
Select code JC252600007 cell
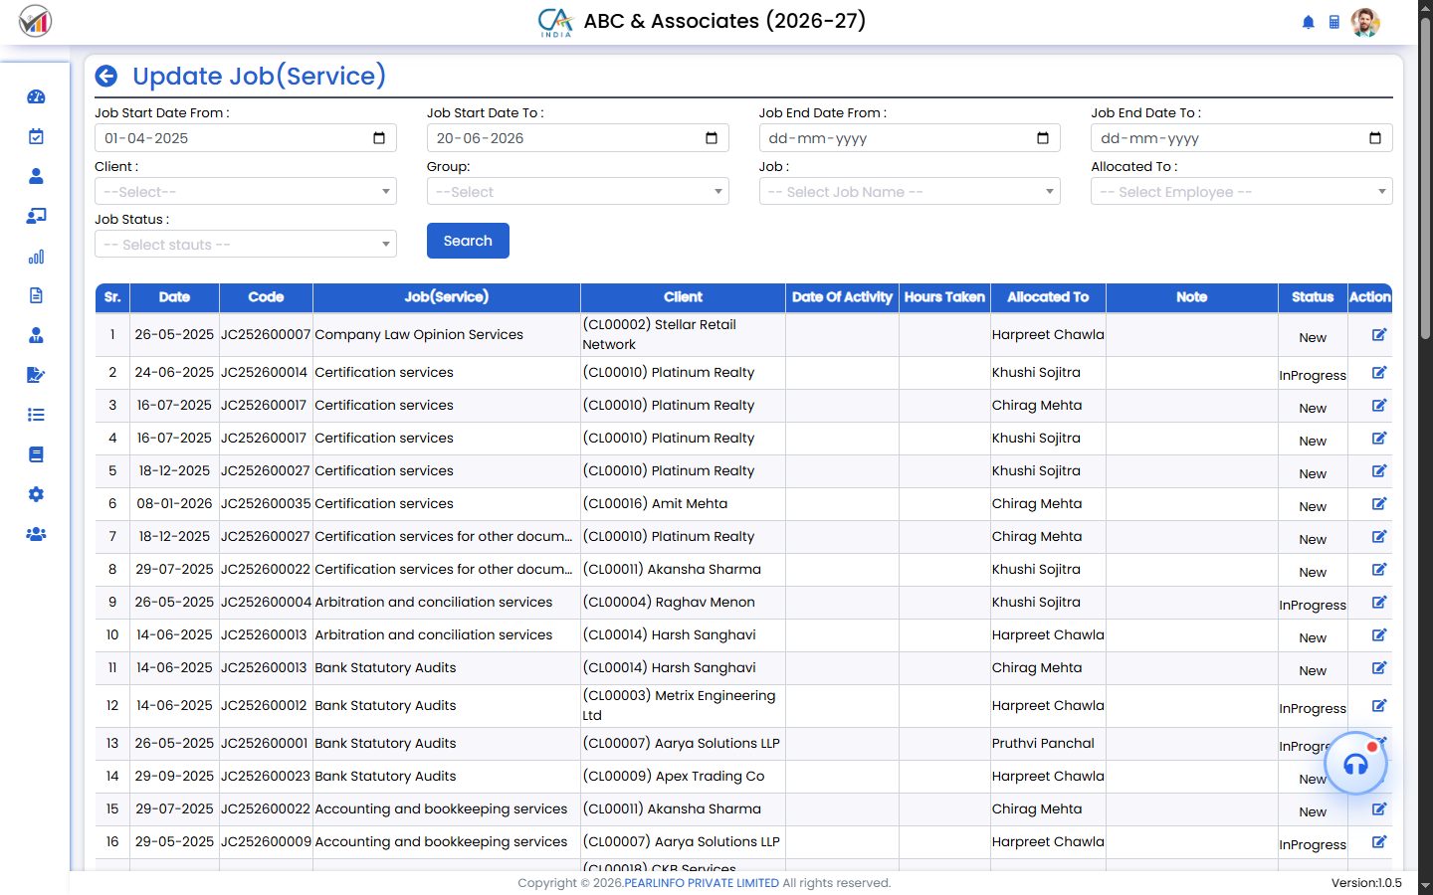[266, 334]
